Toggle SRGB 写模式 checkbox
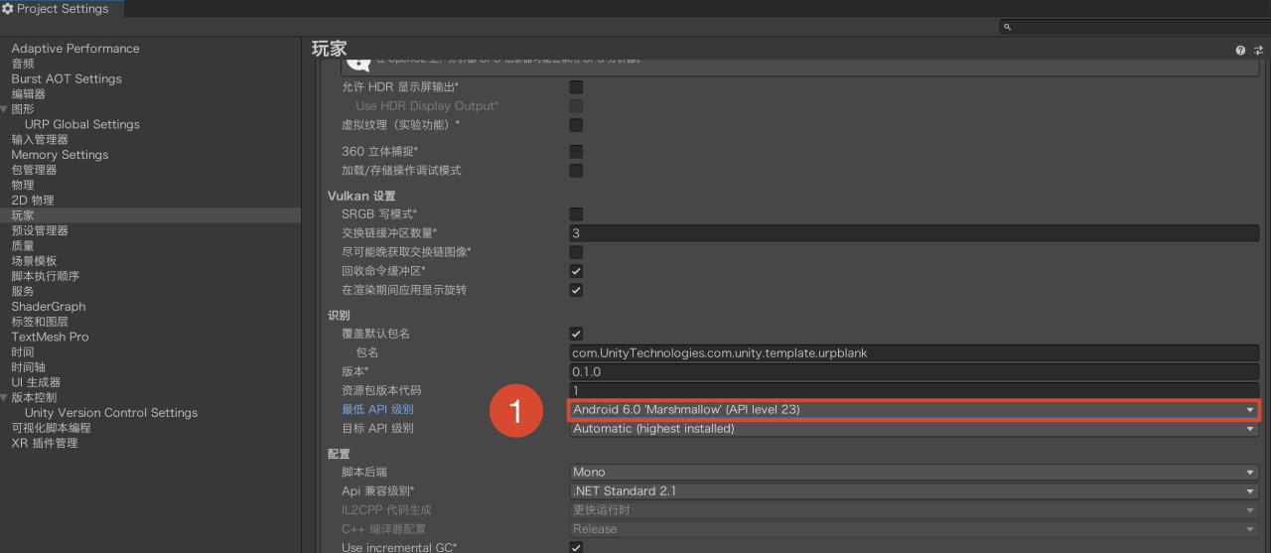The image size is (1271, 553). click(x=576, y=214)
